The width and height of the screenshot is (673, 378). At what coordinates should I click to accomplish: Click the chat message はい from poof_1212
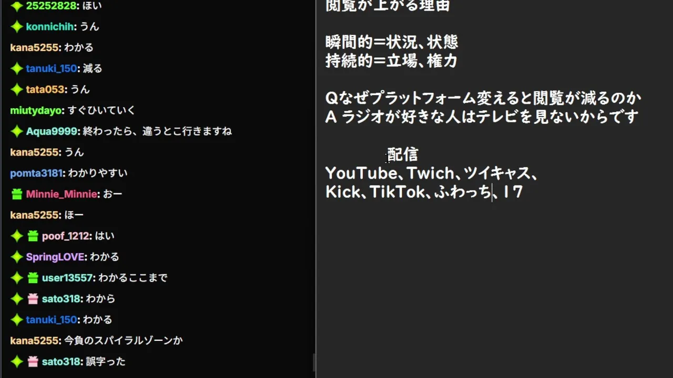[105, 236]
